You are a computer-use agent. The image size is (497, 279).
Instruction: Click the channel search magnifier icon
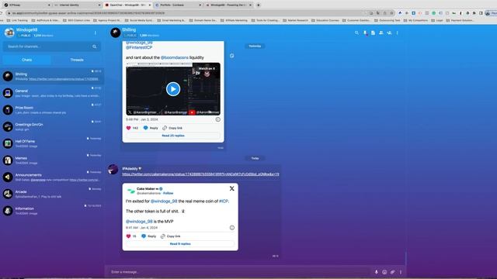95,46
